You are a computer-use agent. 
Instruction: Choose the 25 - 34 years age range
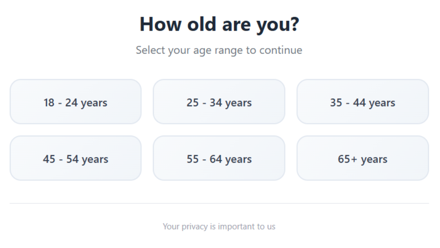pyautogui.click(x=219, y=102)
